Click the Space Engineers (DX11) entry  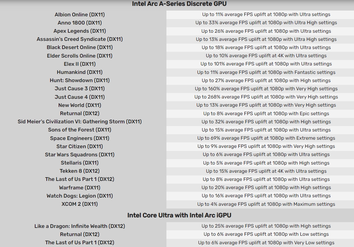80,138
